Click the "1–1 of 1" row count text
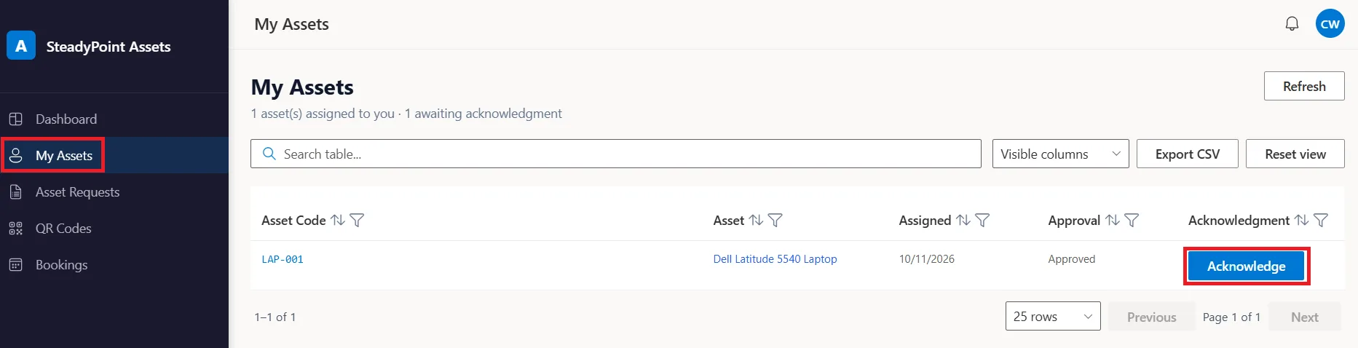The image size is (1358, 348). coord(275,317)
